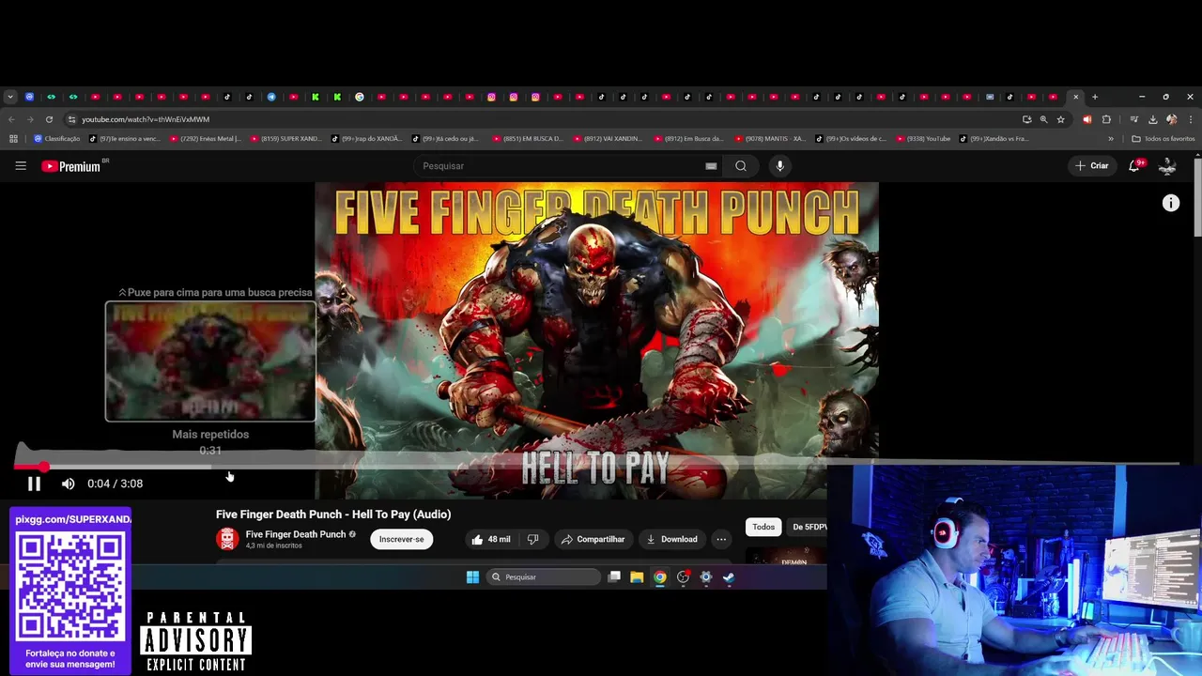Open a new Chrome tab
The width and height of the screenshot is (1202, 676).
(x=1095, y=97)
